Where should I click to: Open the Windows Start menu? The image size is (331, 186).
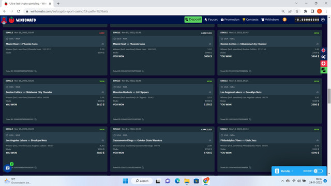click(125, 181)
